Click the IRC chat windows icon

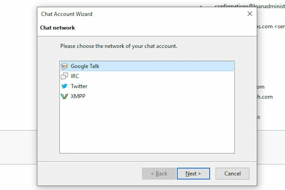(64, 76)
